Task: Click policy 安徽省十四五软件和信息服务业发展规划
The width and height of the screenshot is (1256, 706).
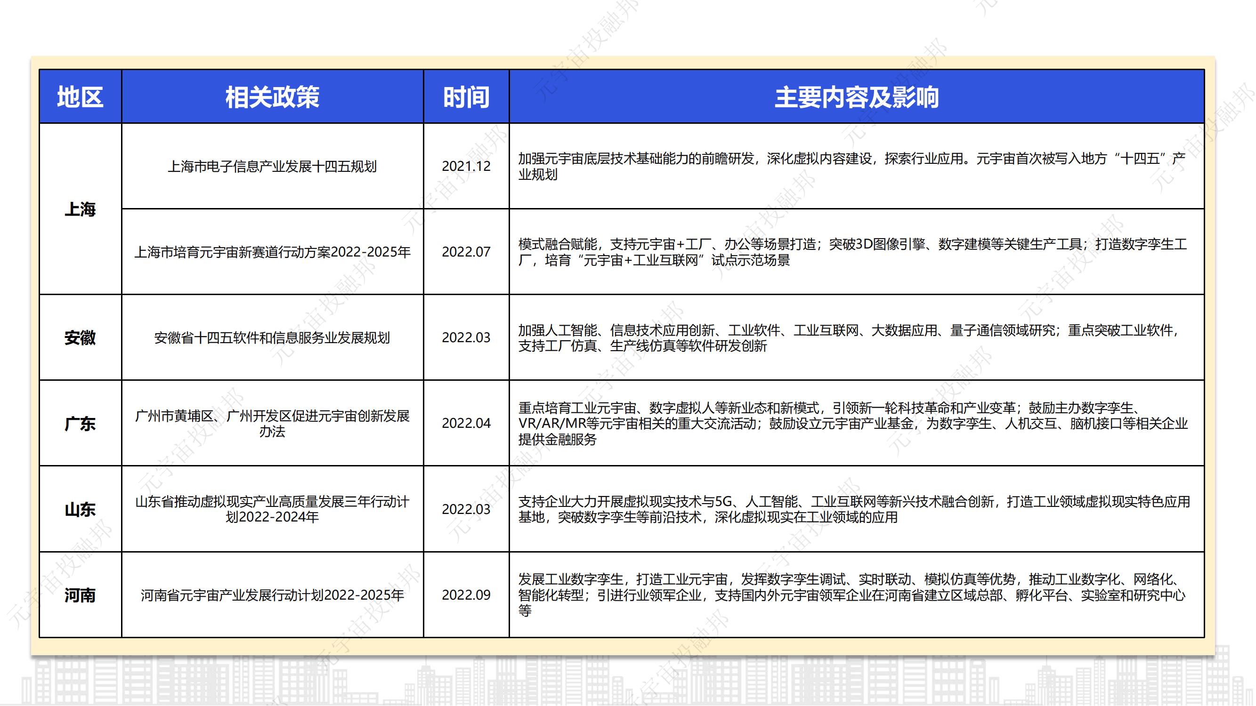Action: (x=272, y=337)
